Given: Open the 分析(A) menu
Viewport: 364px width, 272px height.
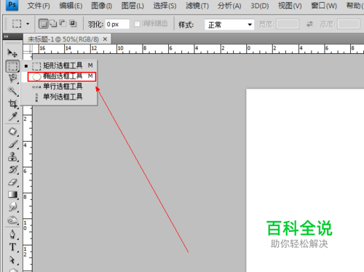Looking at the screenshot, I should (229, 6).
